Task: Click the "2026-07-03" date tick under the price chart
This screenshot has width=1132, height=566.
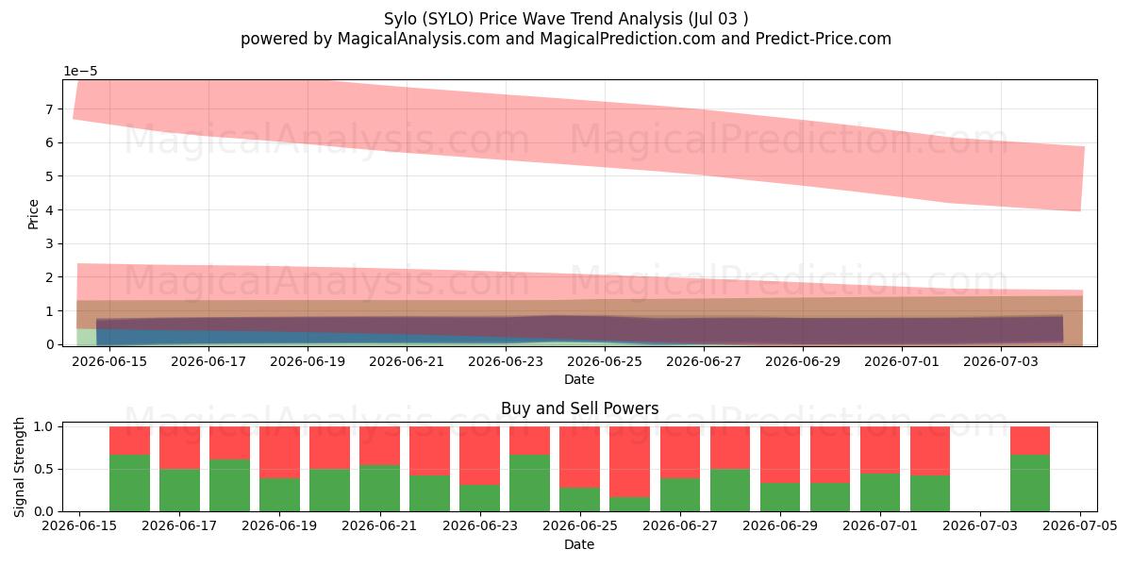Action: pyautogui.click(x=1001, y=360)
